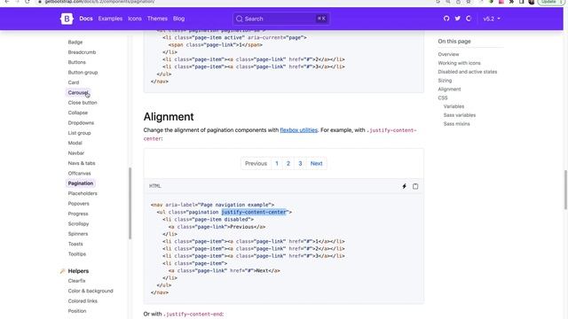Select Modal in the sidebar
Viewport: 568px width, 319px height.
[75, 143]
